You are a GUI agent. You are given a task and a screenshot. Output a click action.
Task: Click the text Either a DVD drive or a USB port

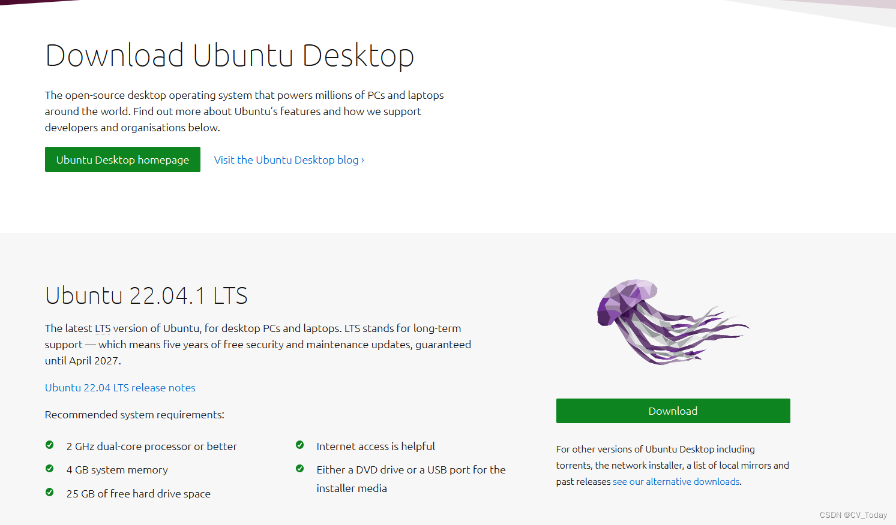(411, 479)
